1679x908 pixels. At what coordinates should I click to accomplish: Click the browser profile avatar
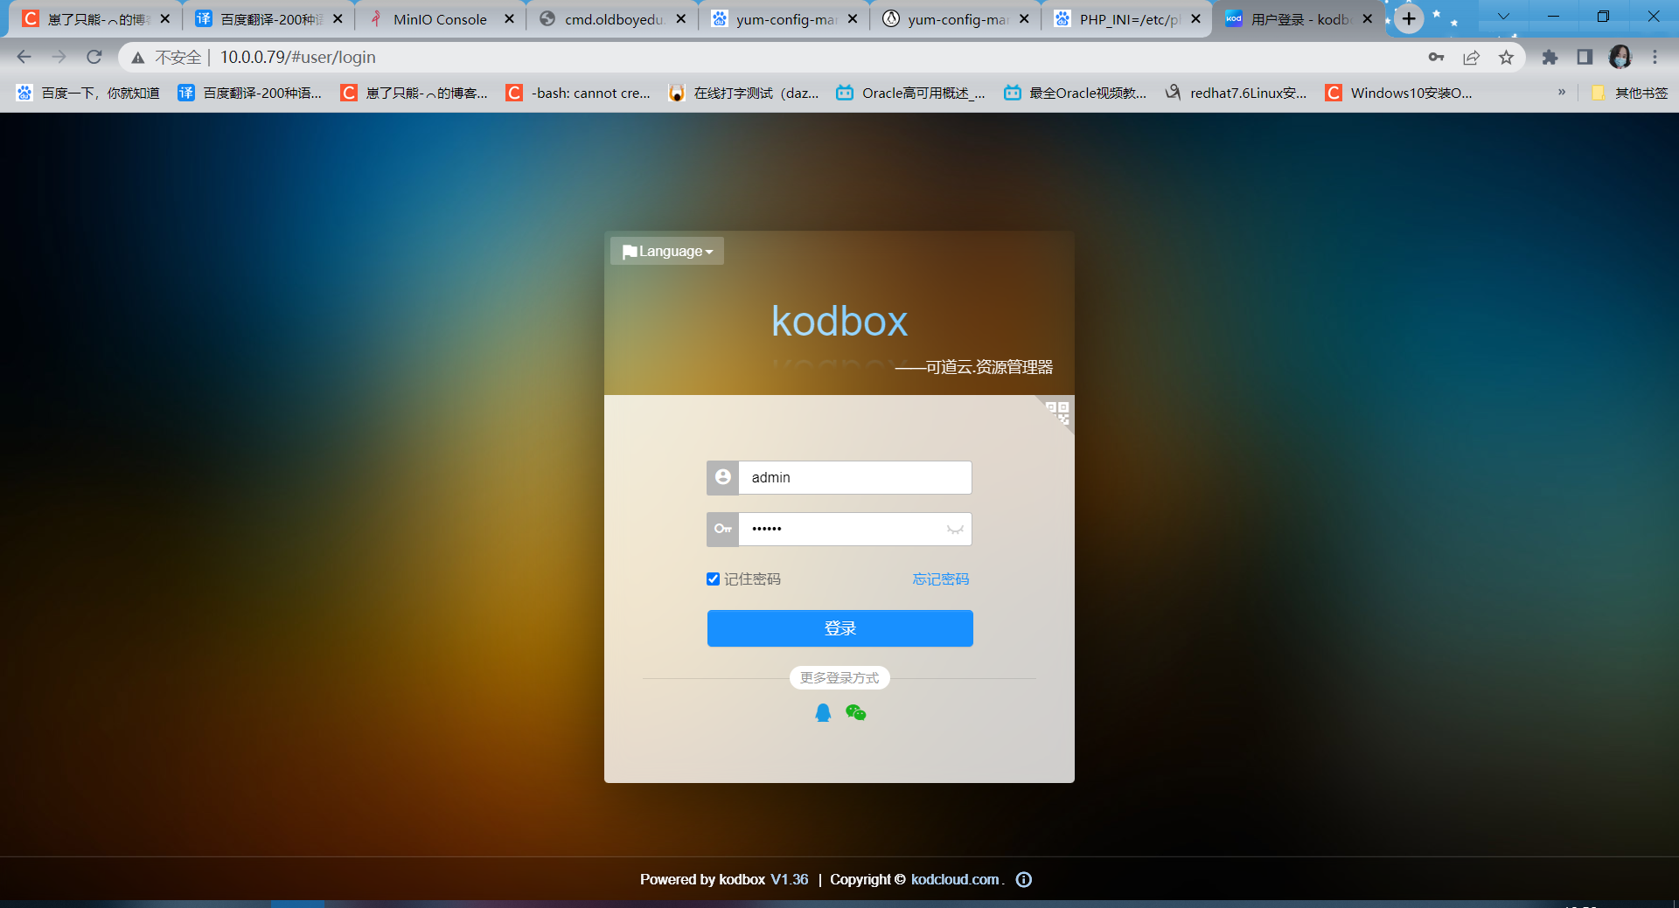click(1620, 57)
